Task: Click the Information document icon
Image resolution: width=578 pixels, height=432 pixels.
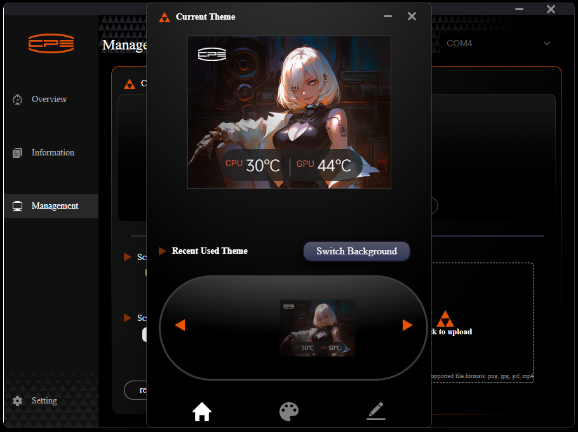Action: pyautogui.click(x=17, y=153)
